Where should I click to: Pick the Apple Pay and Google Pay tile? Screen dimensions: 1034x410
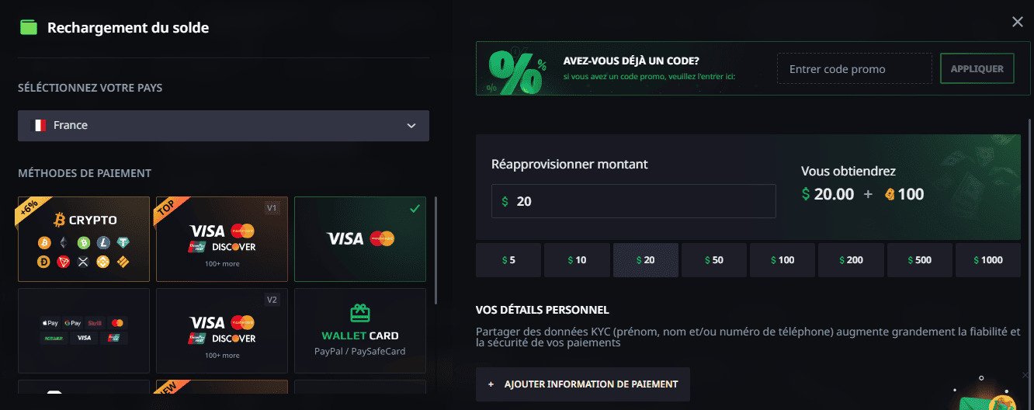point(84,331)
